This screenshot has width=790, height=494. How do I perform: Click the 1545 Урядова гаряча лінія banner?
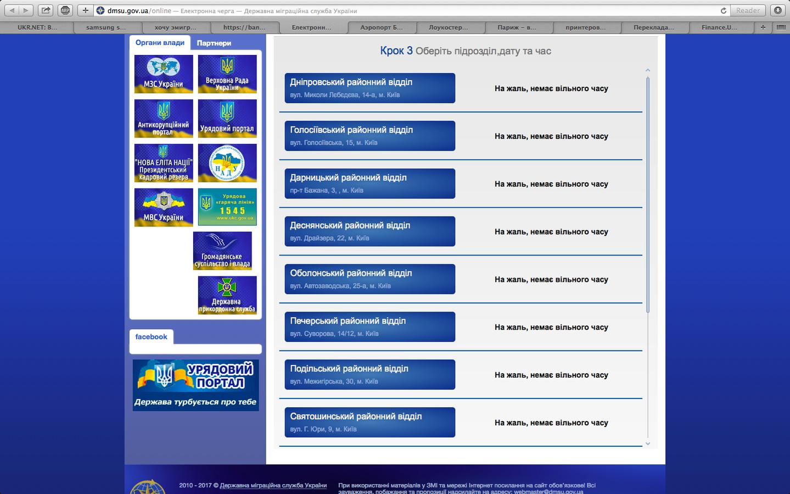coord(227,207)
